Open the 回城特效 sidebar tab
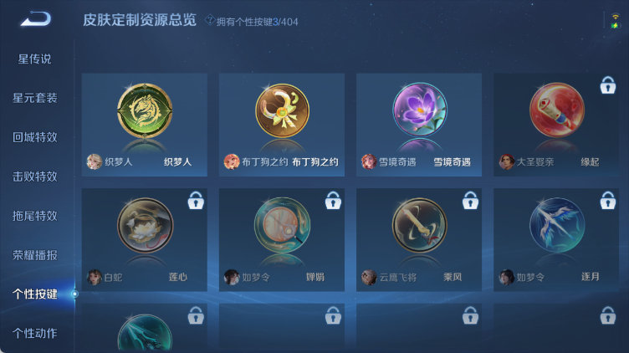 (x=34, y=137)
